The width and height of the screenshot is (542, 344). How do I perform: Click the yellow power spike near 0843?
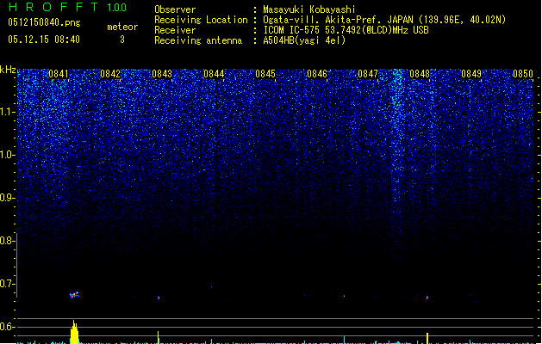pos(159,337)
